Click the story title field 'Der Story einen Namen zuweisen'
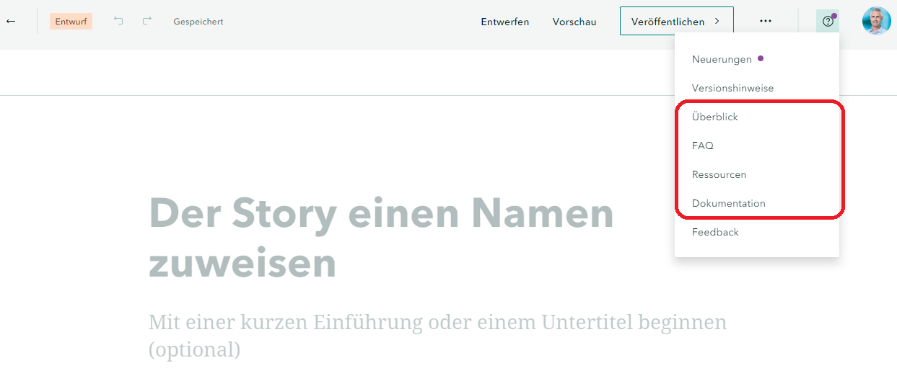 tap(381, 238)
